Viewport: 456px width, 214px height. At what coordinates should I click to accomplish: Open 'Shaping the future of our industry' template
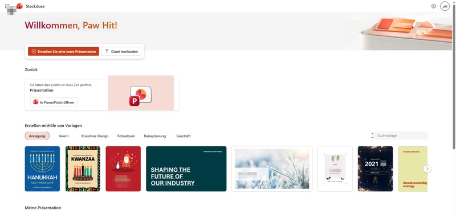[x=186, y=168]
